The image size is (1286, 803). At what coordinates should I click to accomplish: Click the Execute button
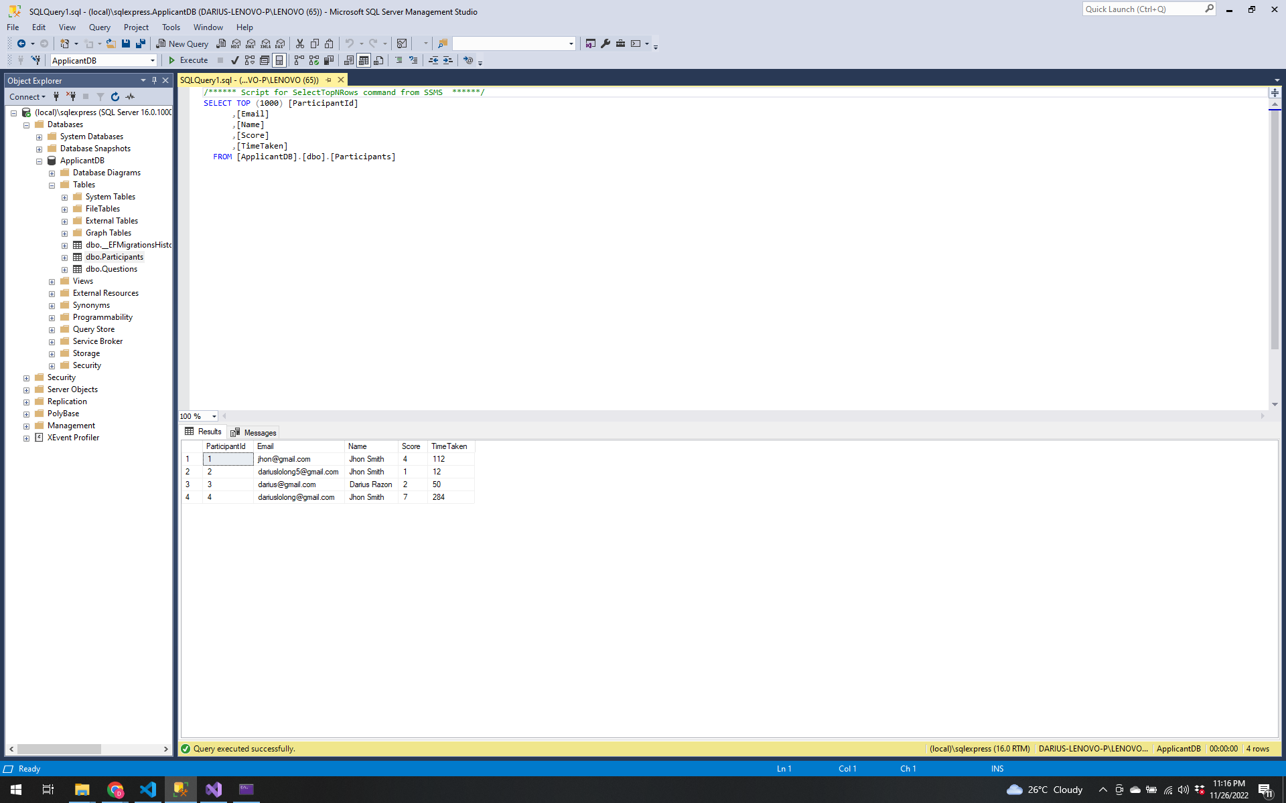(188, 60)
